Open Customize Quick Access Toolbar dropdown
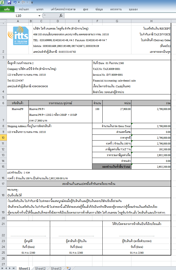The width and height of the screenshot is (176, 270). point(32,3)
